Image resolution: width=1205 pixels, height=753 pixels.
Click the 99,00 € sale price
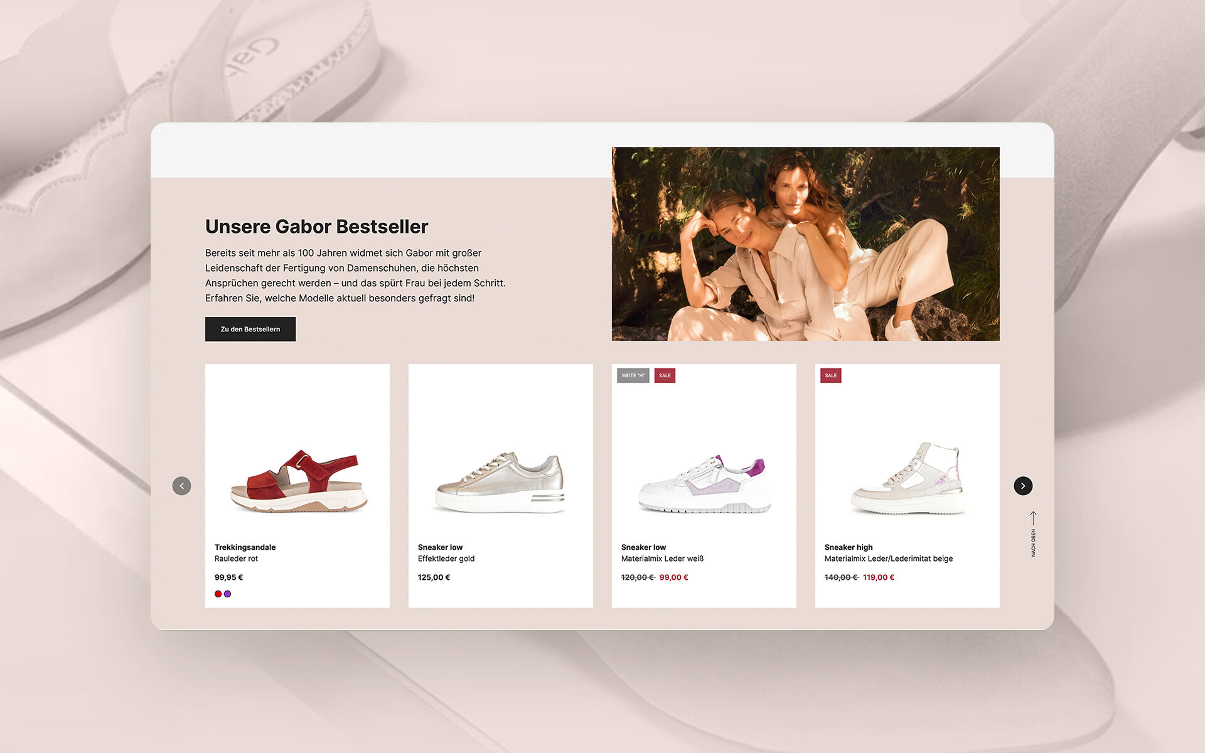tap(673, 577)
